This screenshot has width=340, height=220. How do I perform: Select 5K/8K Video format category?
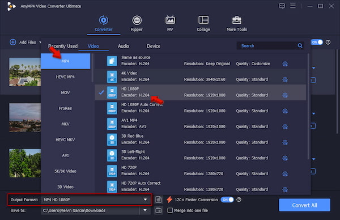click(x=66, y=171)
